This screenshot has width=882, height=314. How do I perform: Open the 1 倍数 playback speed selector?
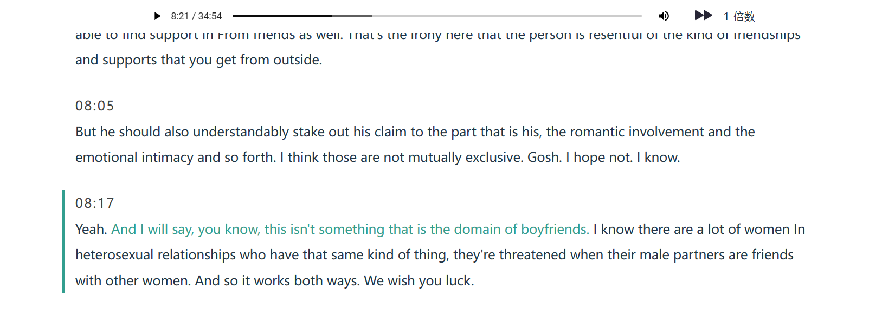click(x=739, y=16)
